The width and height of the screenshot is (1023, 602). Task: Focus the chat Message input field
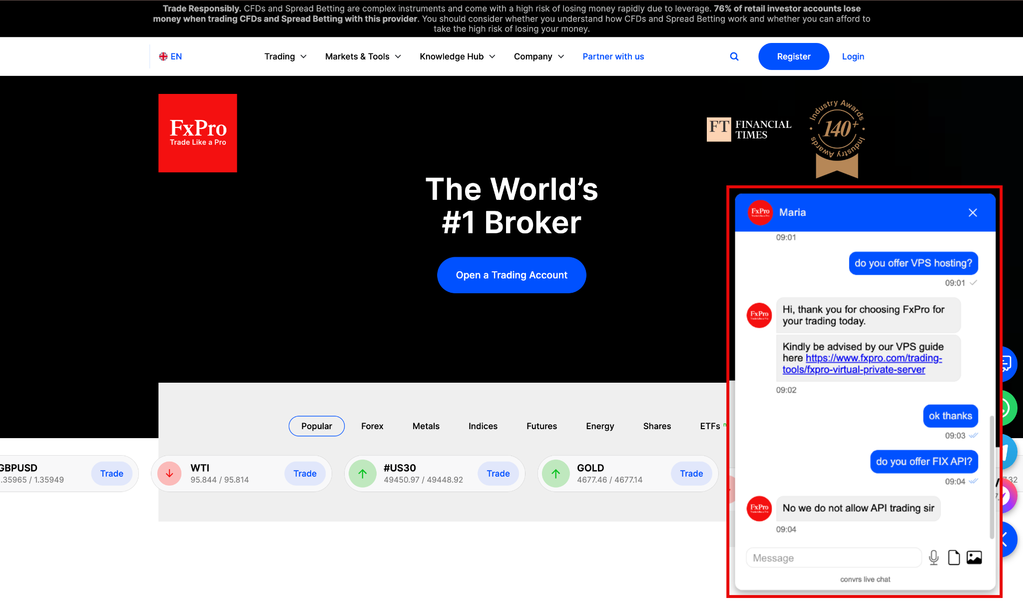834,558
